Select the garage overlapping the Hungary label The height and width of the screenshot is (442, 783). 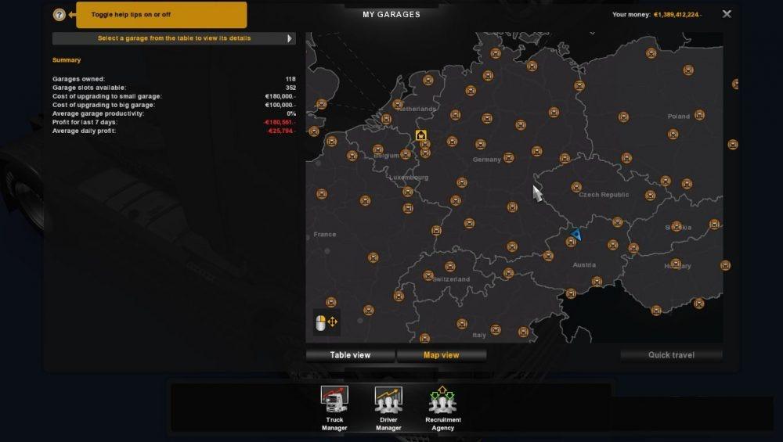[x=676, y=264]
